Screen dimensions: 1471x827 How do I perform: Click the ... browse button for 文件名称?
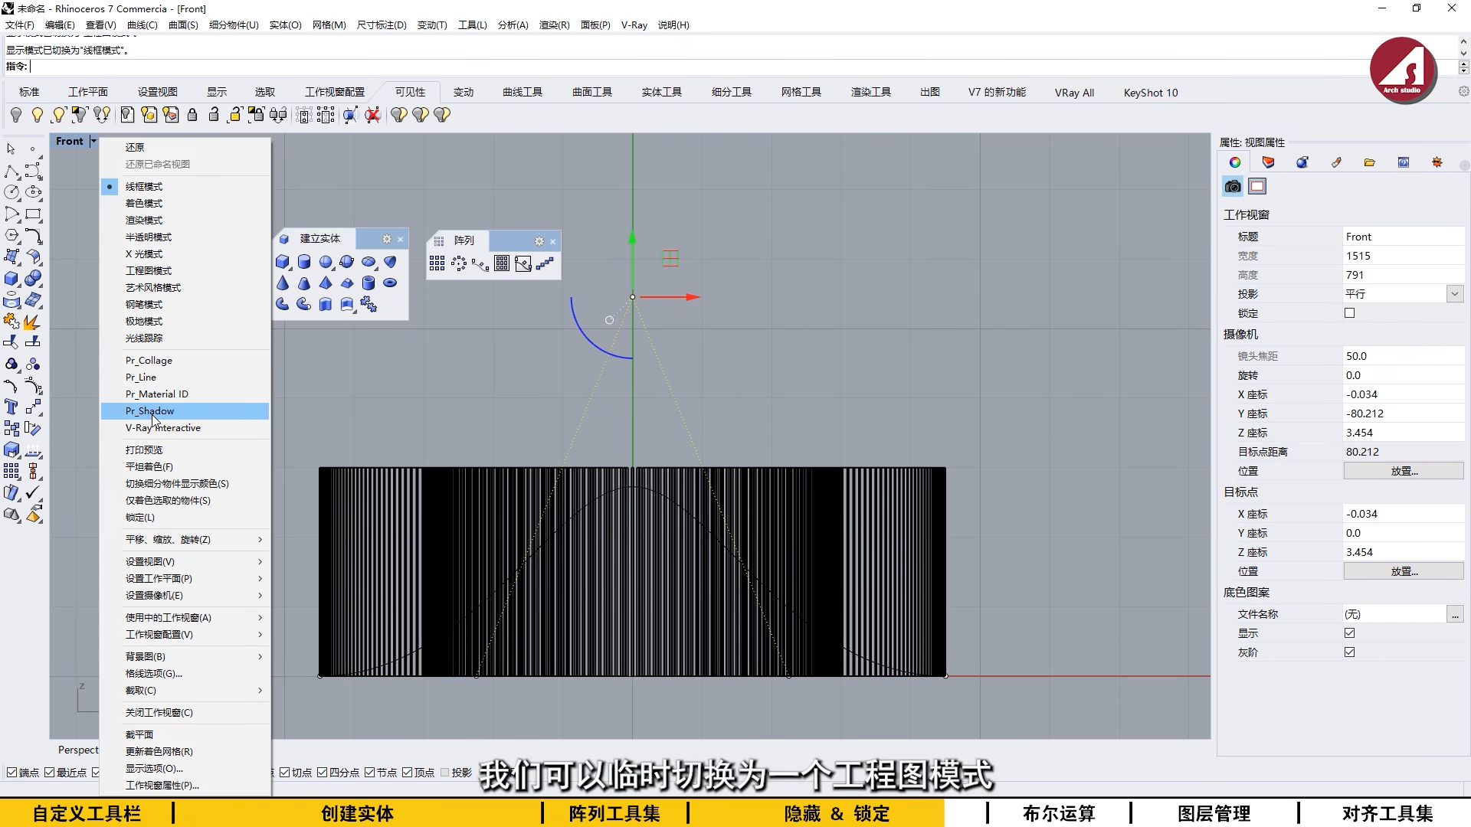coord(1454,614)
